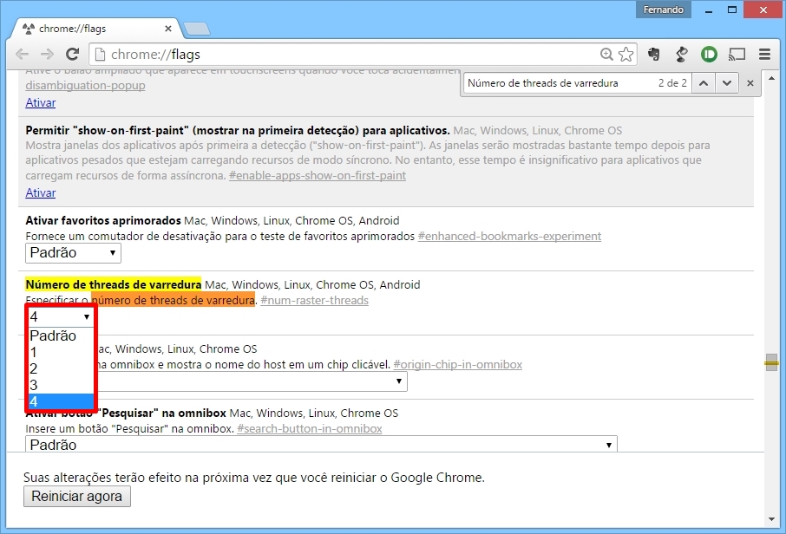
Task: Open #search-button-in-omnibox link
Action: point(310,428)
